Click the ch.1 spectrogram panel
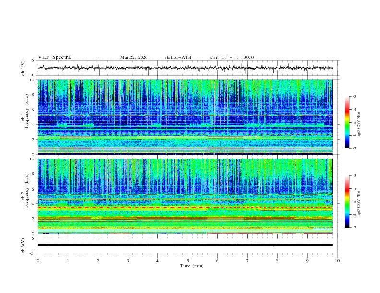 pyautogui.click(x=185, y=117)
